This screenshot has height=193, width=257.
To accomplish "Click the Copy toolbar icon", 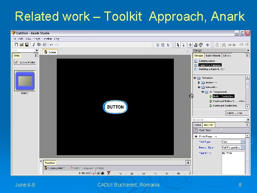I will tap(39, 45).
